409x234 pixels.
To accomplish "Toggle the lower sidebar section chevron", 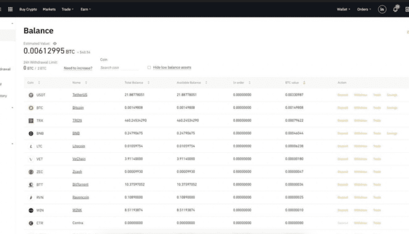I will point(12,144).
